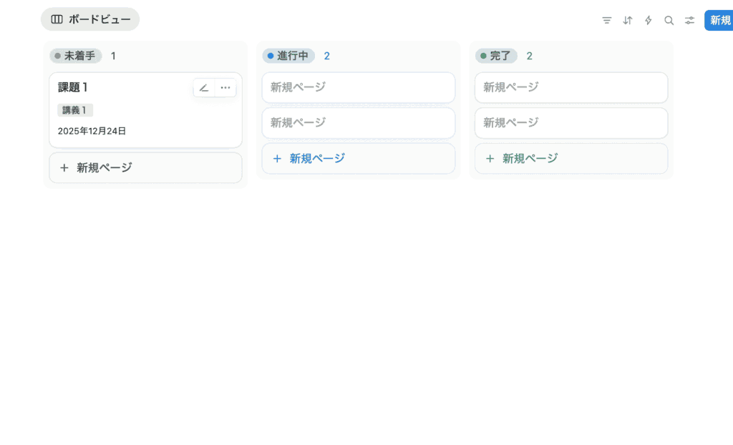Open the automations lightning bolt icon
The image size is (733, 445).
(648, 21)
